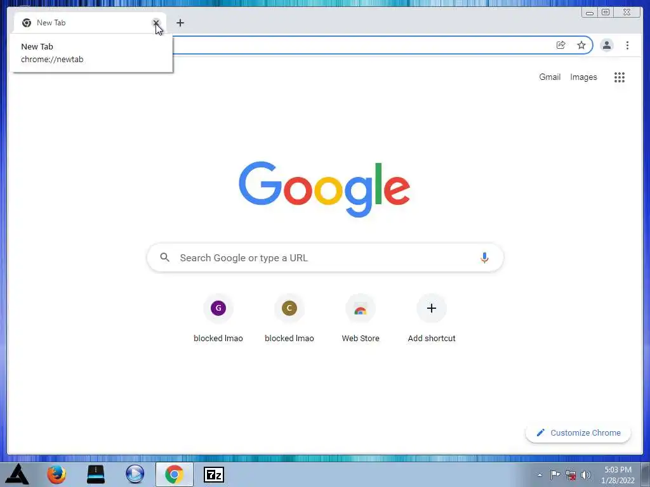
Task: Open the profile avatar menu
Action: click(606, 45)
